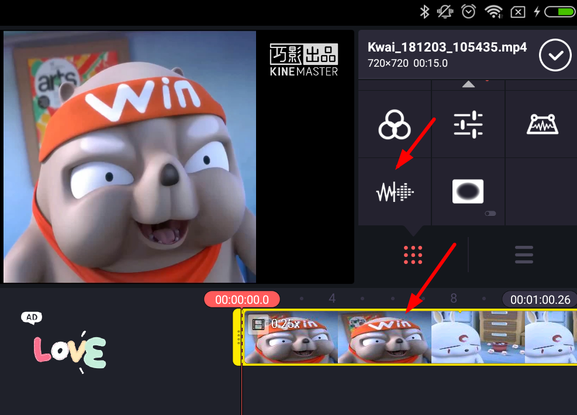Open the Color Adjustment sliders icon
The width and height of the screenshot is (577, 415).
(468, 125)
